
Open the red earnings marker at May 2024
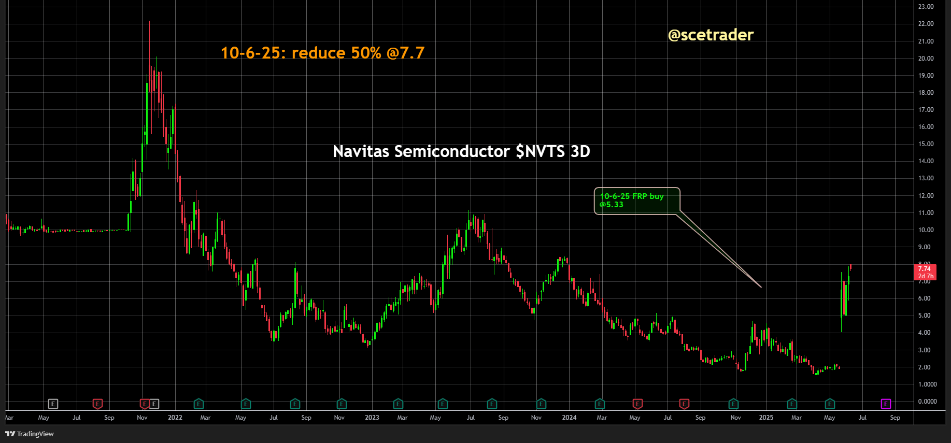(x=637, y=404)
